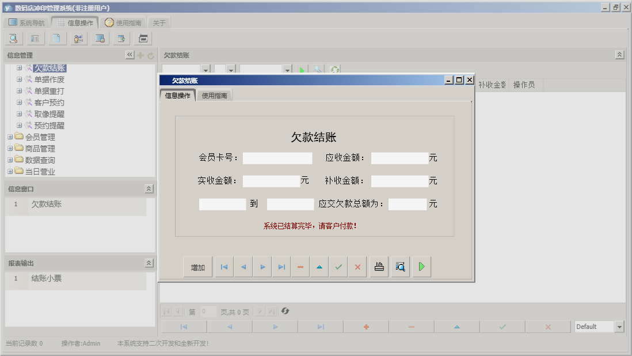Click the print icon in the 欠款结账 dialog
This screenshot has height=356, width=632.
coord(379,266)
